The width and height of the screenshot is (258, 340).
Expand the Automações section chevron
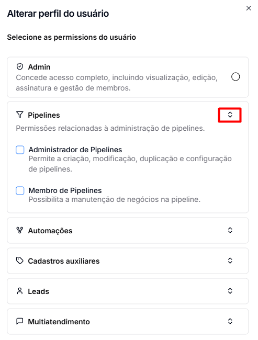pyautogui.click(x=230, y=230)
